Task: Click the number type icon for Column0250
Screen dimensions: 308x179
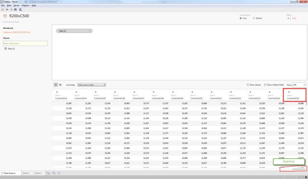Action: [192, 92]
